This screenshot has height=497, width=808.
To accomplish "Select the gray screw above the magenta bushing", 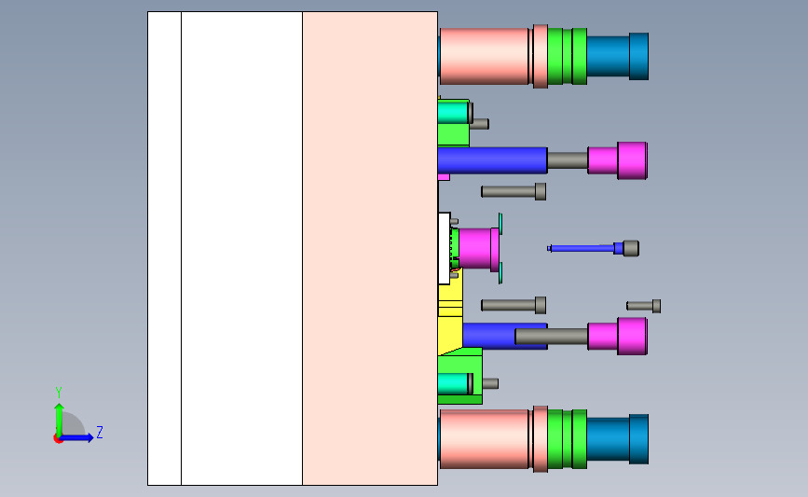I will pos(514,191).
